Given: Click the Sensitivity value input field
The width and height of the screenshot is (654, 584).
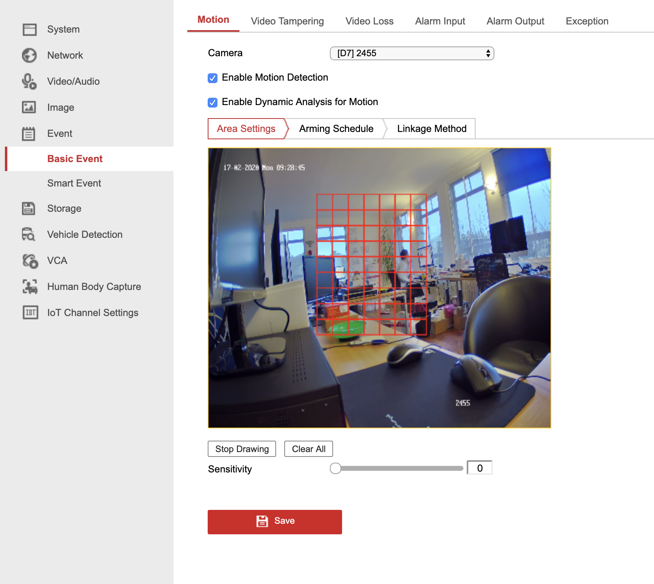Looking at the screenshot, I should point(480,468).
